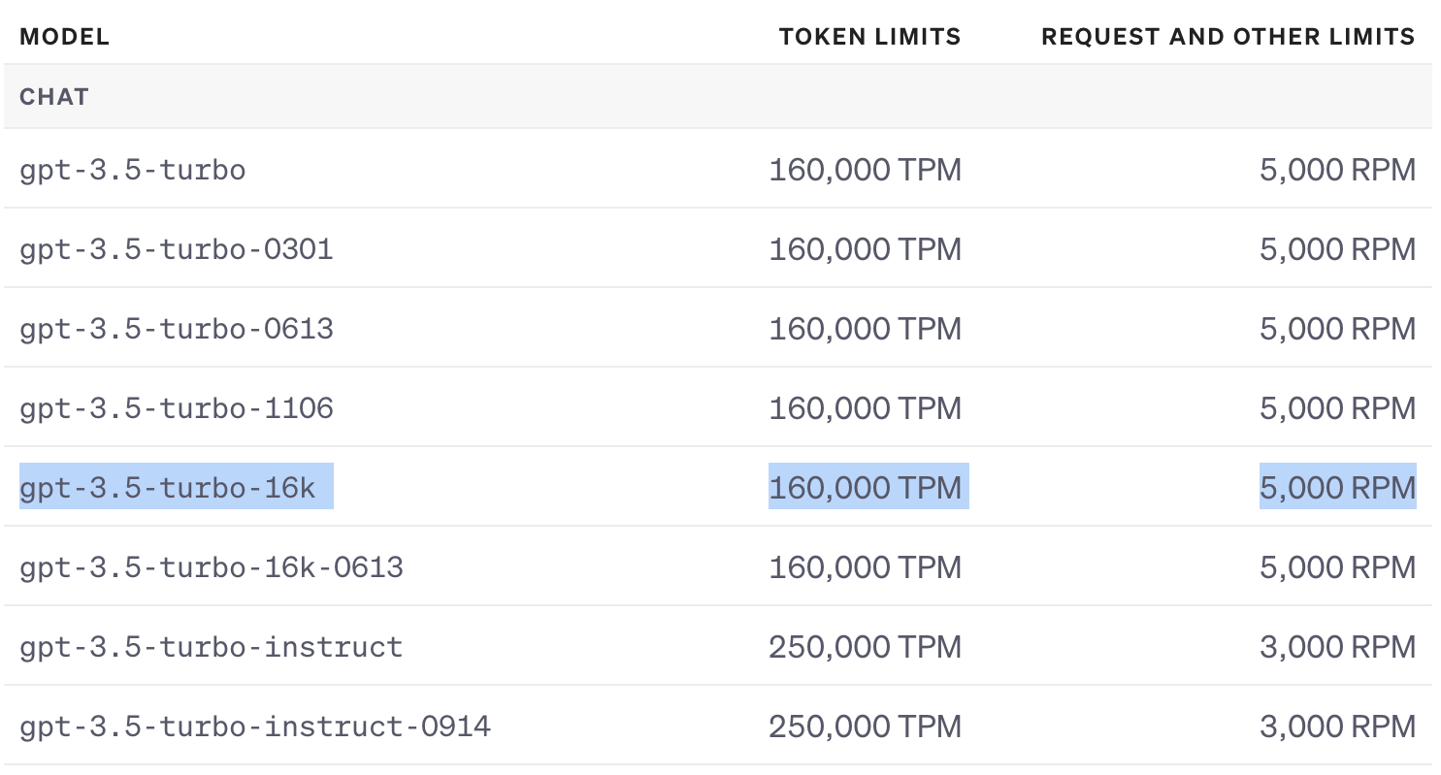The image size is (1441, 775).
Task: Click the REQUEST AND OTHER LIMITS header
Action: (x=1228, y=38)
